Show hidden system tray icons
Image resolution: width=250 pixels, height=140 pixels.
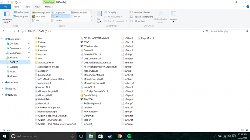click(215, 136)
